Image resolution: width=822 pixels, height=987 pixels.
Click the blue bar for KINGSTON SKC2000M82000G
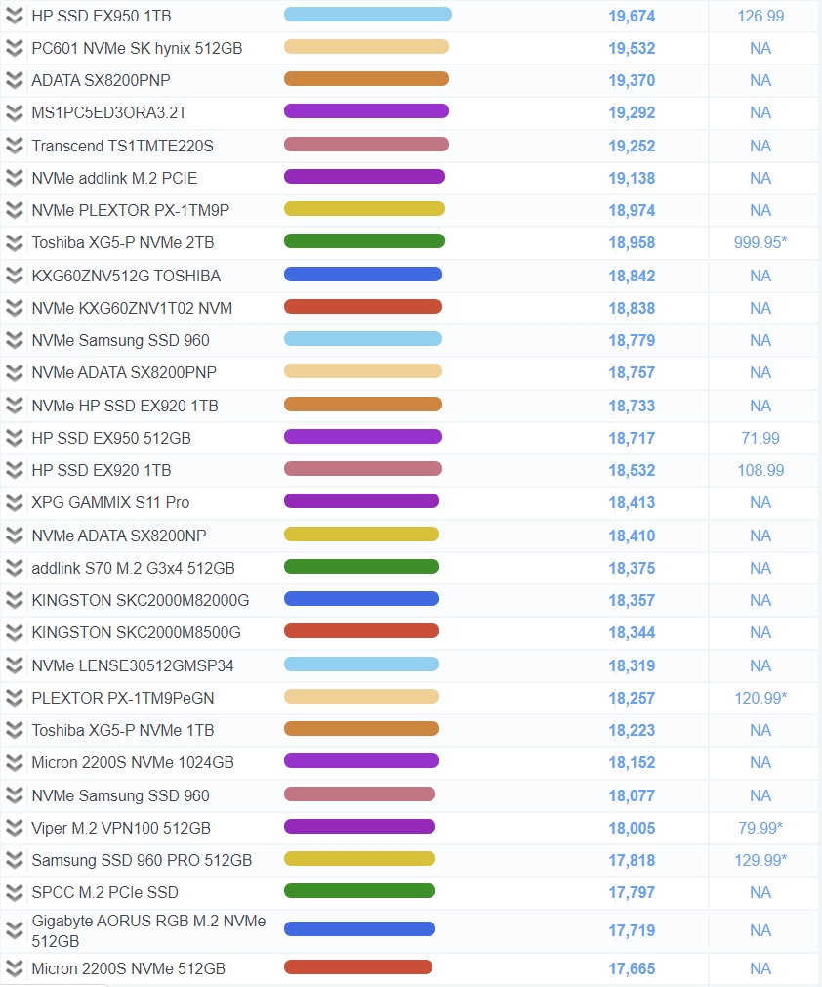coord(361,599)
